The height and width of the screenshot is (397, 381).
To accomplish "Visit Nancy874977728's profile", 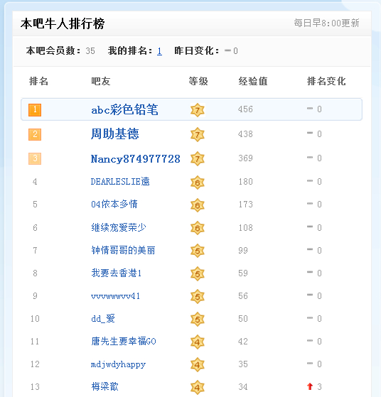I will (135, 159).
